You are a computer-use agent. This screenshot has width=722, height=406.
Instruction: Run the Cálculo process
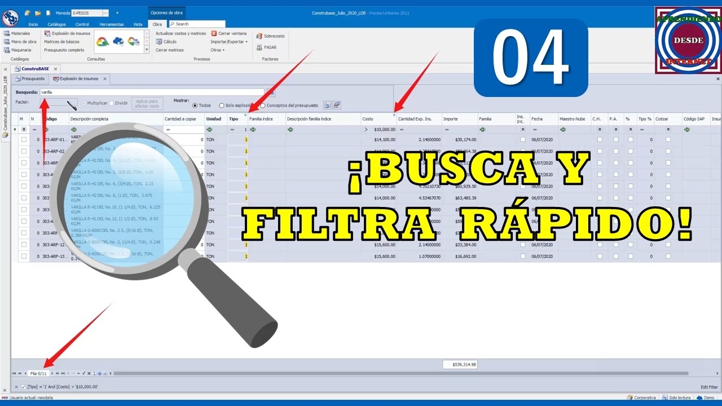[x=166, y=42]
